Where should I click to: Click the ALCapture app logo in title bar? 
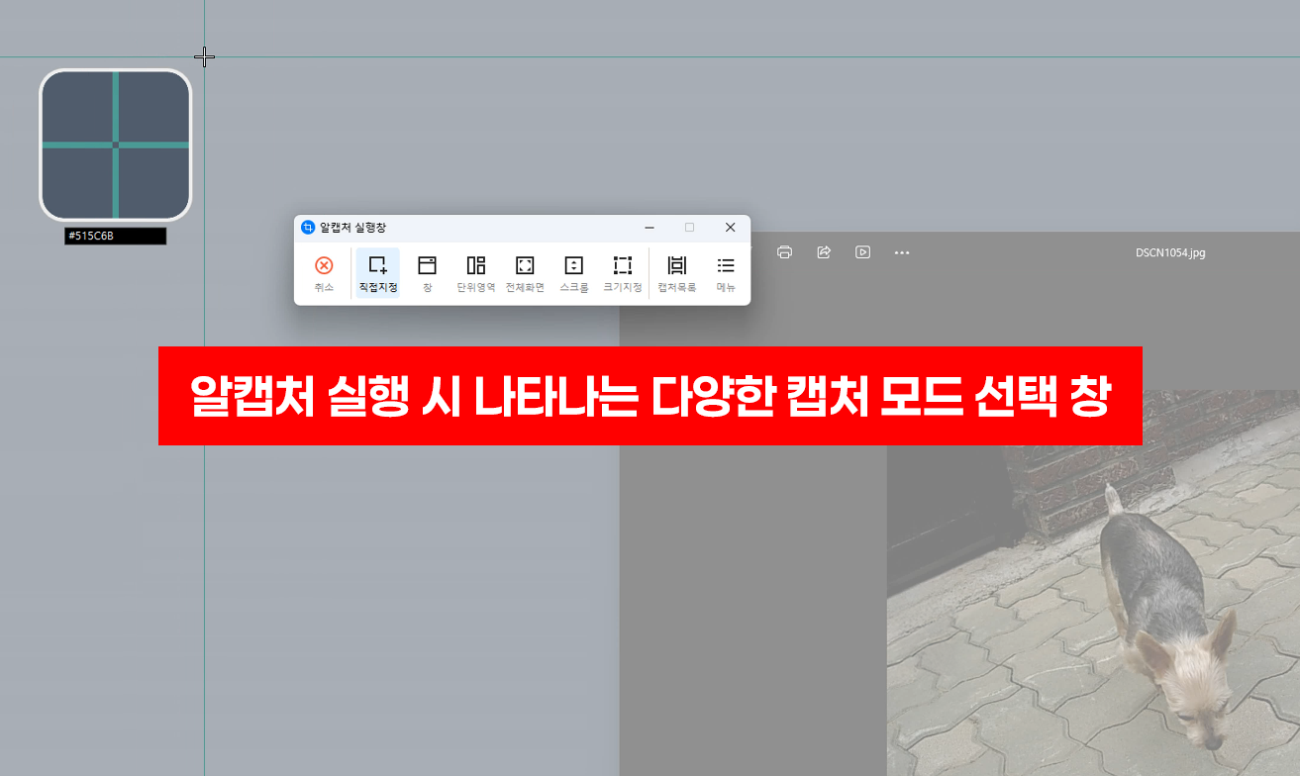coord(308,228)
